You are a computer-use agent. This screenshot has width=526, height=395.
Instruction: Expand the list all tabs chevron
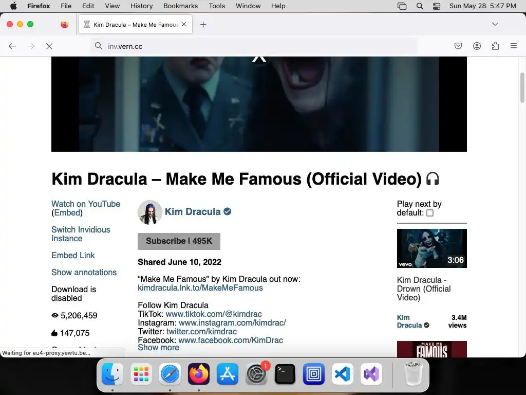[495, 24]
